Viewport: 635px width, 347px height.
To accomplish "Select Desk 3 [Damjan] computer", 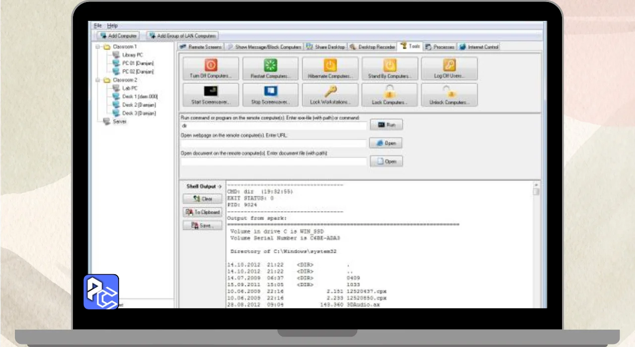I will pyautogui.click(x=134, y=113).
